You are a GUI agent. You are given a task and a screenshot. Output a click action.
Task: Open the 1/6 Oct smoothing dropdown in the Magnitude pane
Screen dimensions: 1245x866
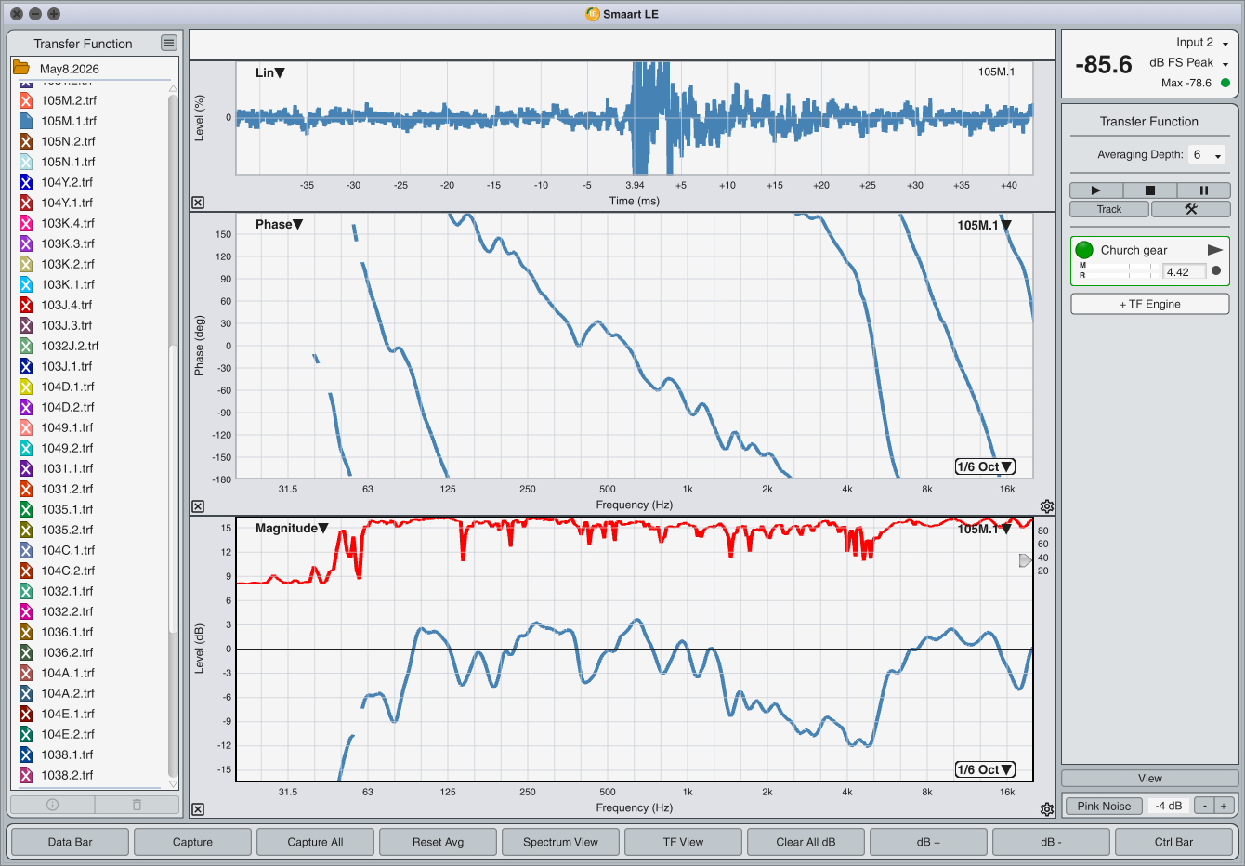985,769
